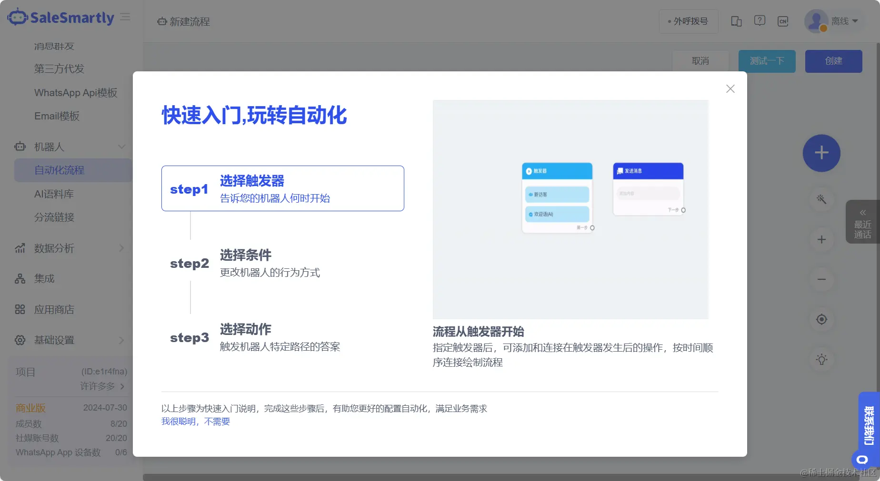Image resolution: width=880 pixels, height=481 pixels.
Task: Zoom out with the minus icon
Action: [x=821, y=279]
